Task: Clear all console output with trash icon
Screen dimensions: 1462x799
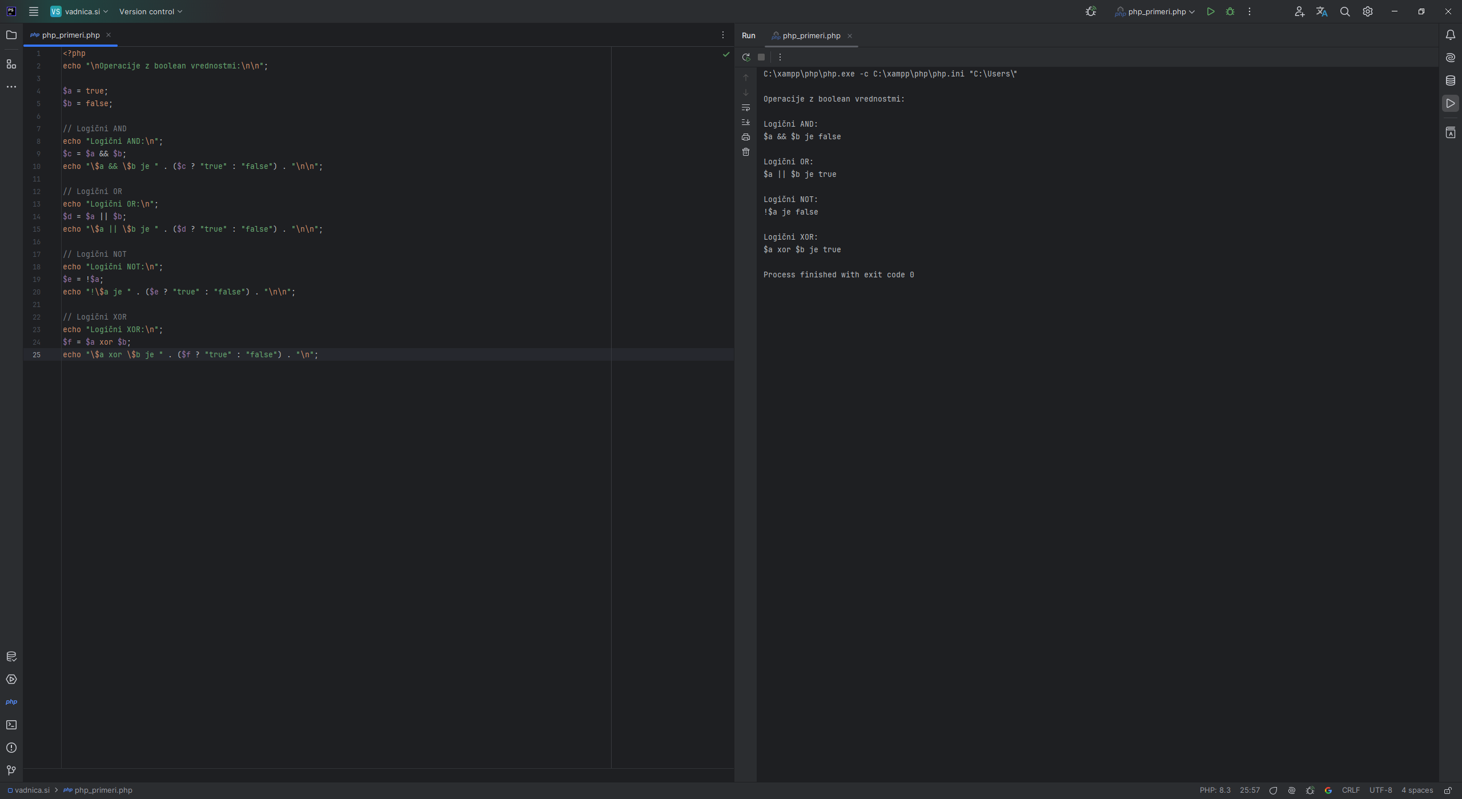Action: 746,152
